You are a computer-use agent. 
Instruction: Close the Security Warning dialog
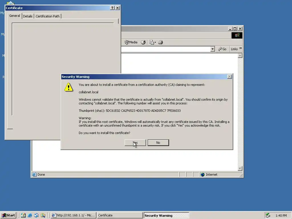point(230,77)
